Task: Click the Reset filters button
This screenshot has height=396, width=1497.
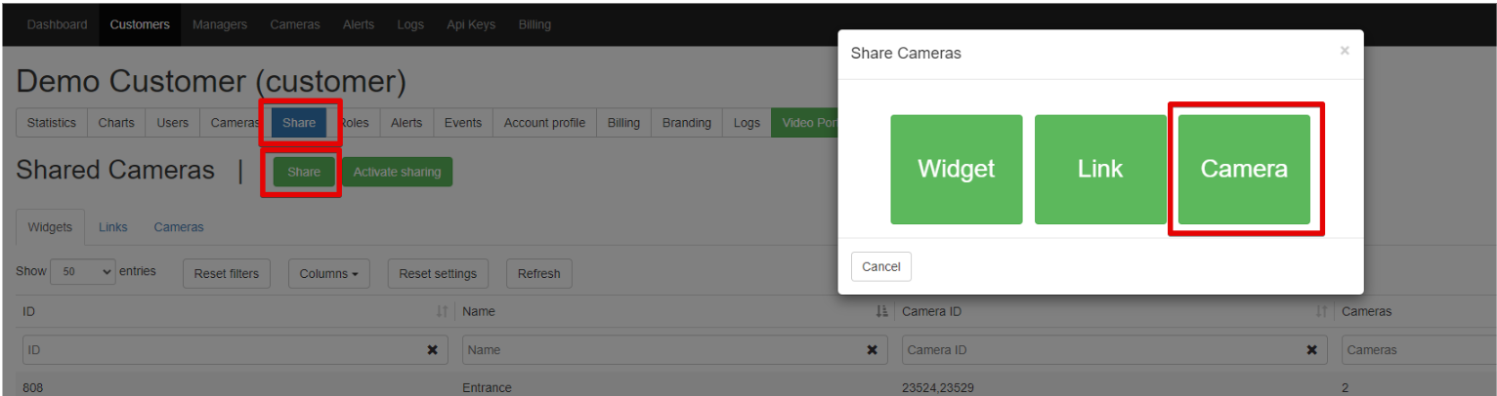Action: (227, 273)
